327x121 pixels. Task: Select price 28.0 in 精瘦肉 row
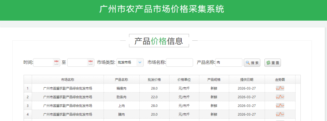click(154, 88)
